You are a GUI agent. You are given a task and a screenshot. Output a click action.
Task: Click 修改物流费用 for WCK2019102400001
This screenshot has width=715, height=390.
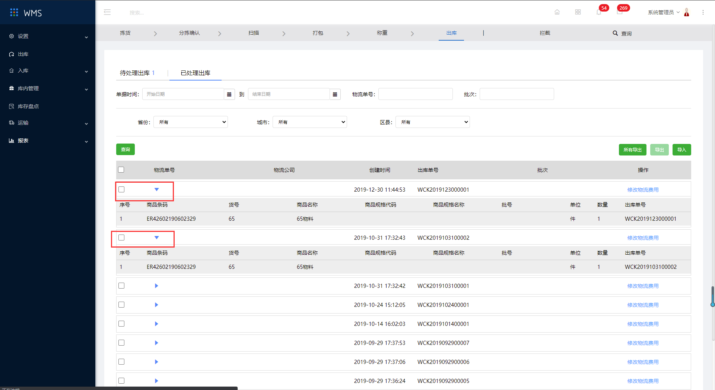[x=643, y=305]
